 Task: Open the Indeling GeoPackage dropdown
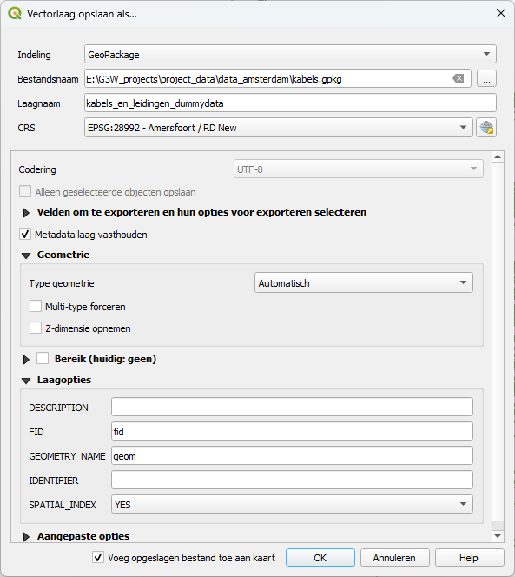[x=290, y=54]
